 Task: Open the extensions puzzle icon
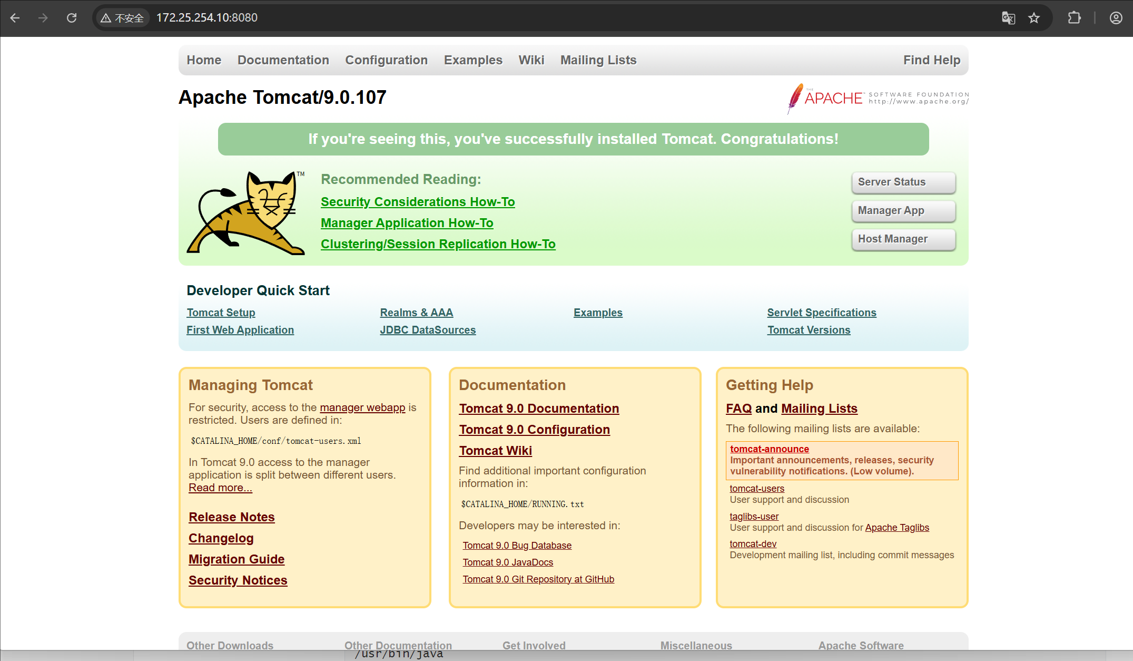[x=1075, y=18]
